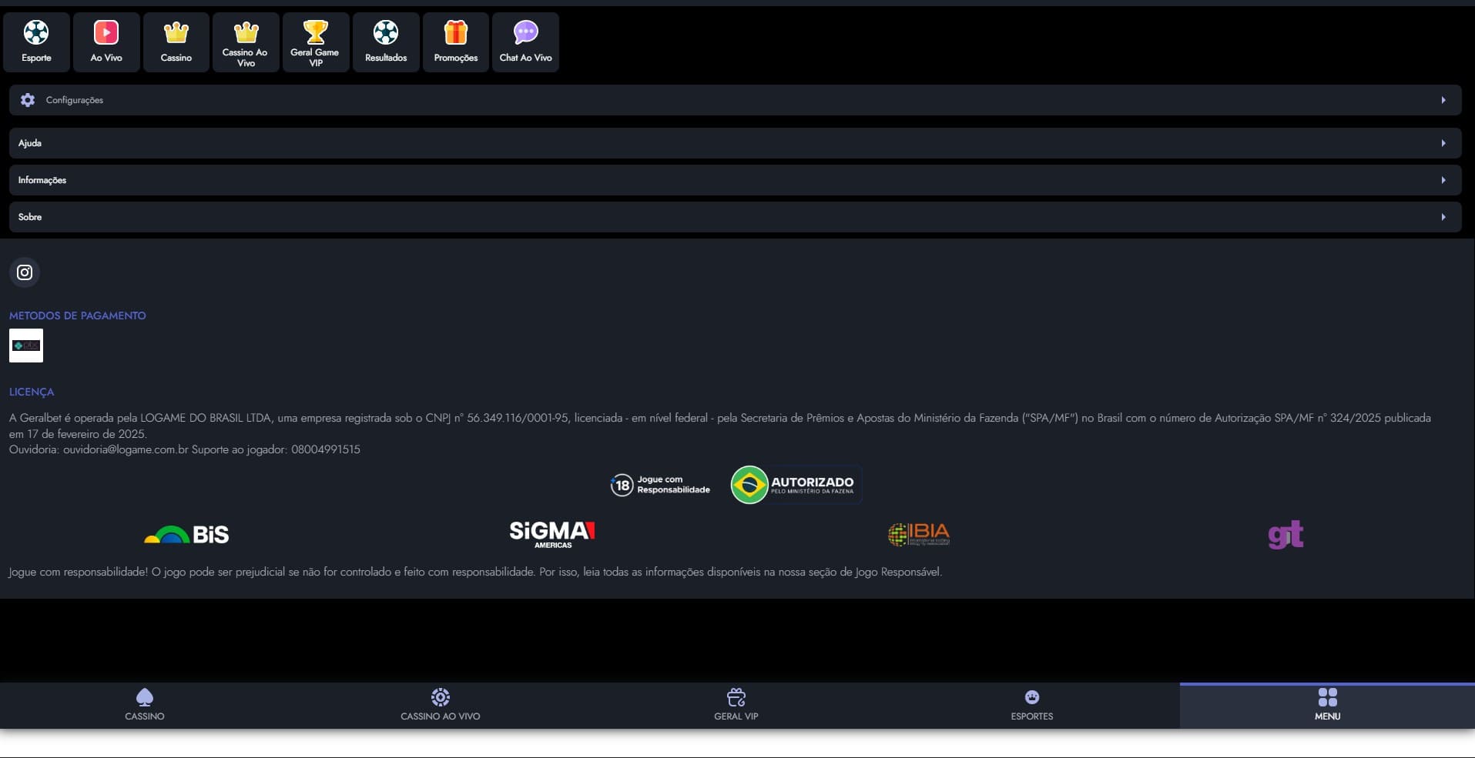The height and width of the screenshot is (758, 1475).
Task: Expand the Ajuda section
Action: coord(735,143)
